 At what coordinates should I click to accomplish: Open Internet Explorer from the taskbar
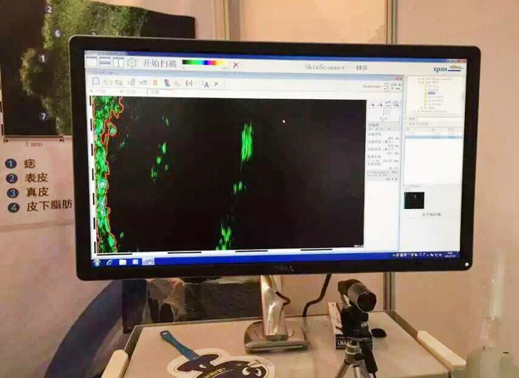tap(110, 261)
